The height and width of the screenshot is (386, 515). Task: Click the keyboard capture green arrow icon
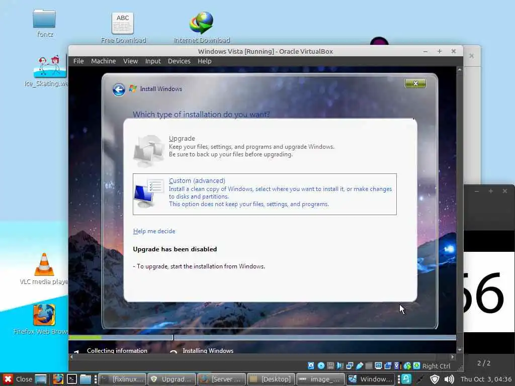(416, 366)
